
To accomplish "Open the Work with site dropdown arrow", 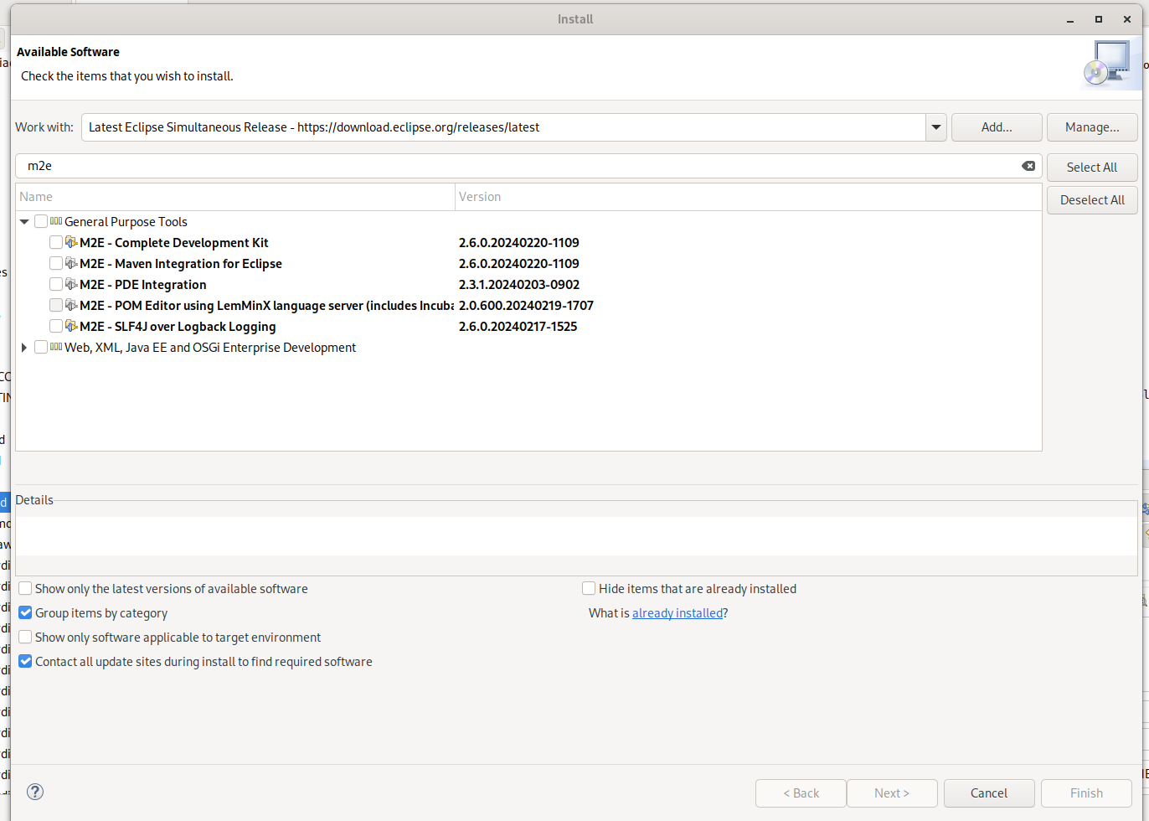I will tap(936, 127).
